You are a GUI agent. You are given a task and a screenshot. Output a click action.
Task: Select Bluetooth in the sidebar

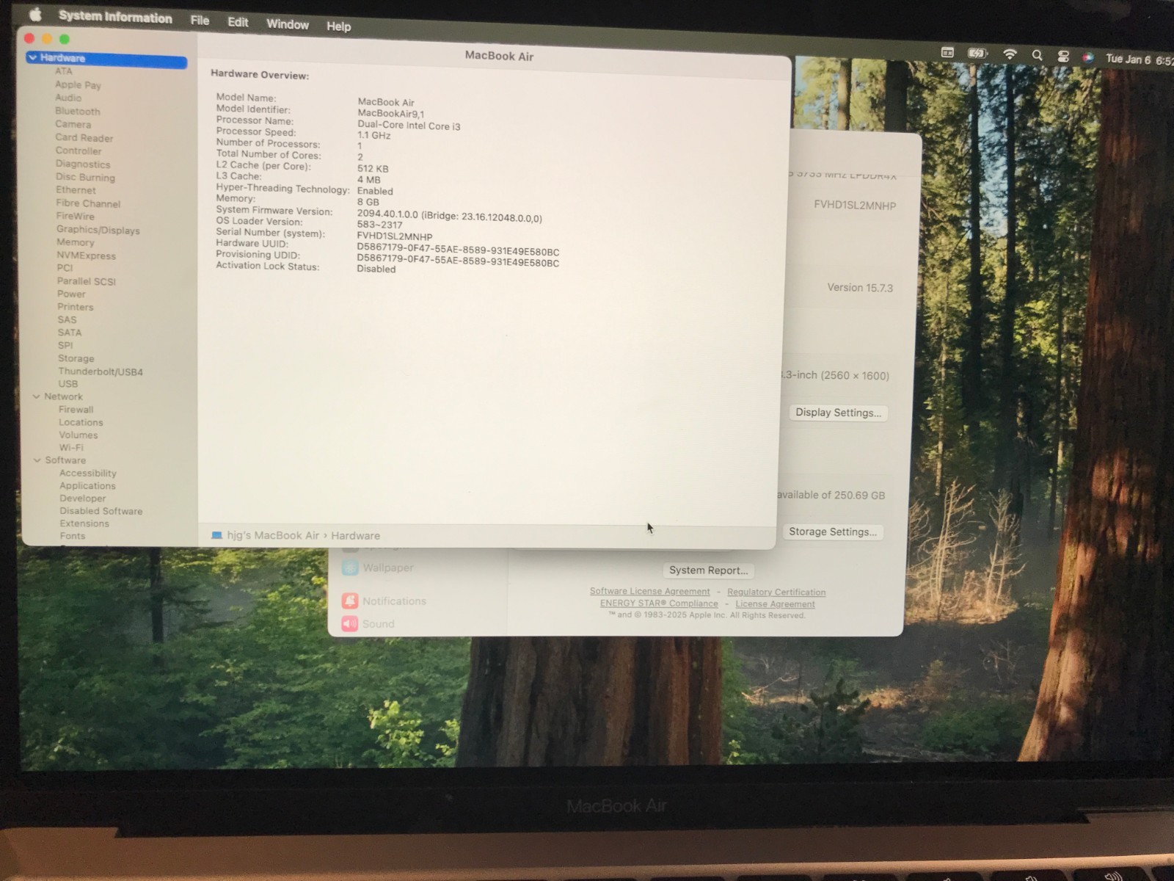click(78, 111)
